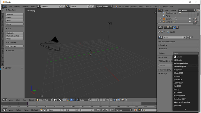Toggle the 3D manipulator widget button
The height and width of the screenshot is (113, 201).
(68, 100)
